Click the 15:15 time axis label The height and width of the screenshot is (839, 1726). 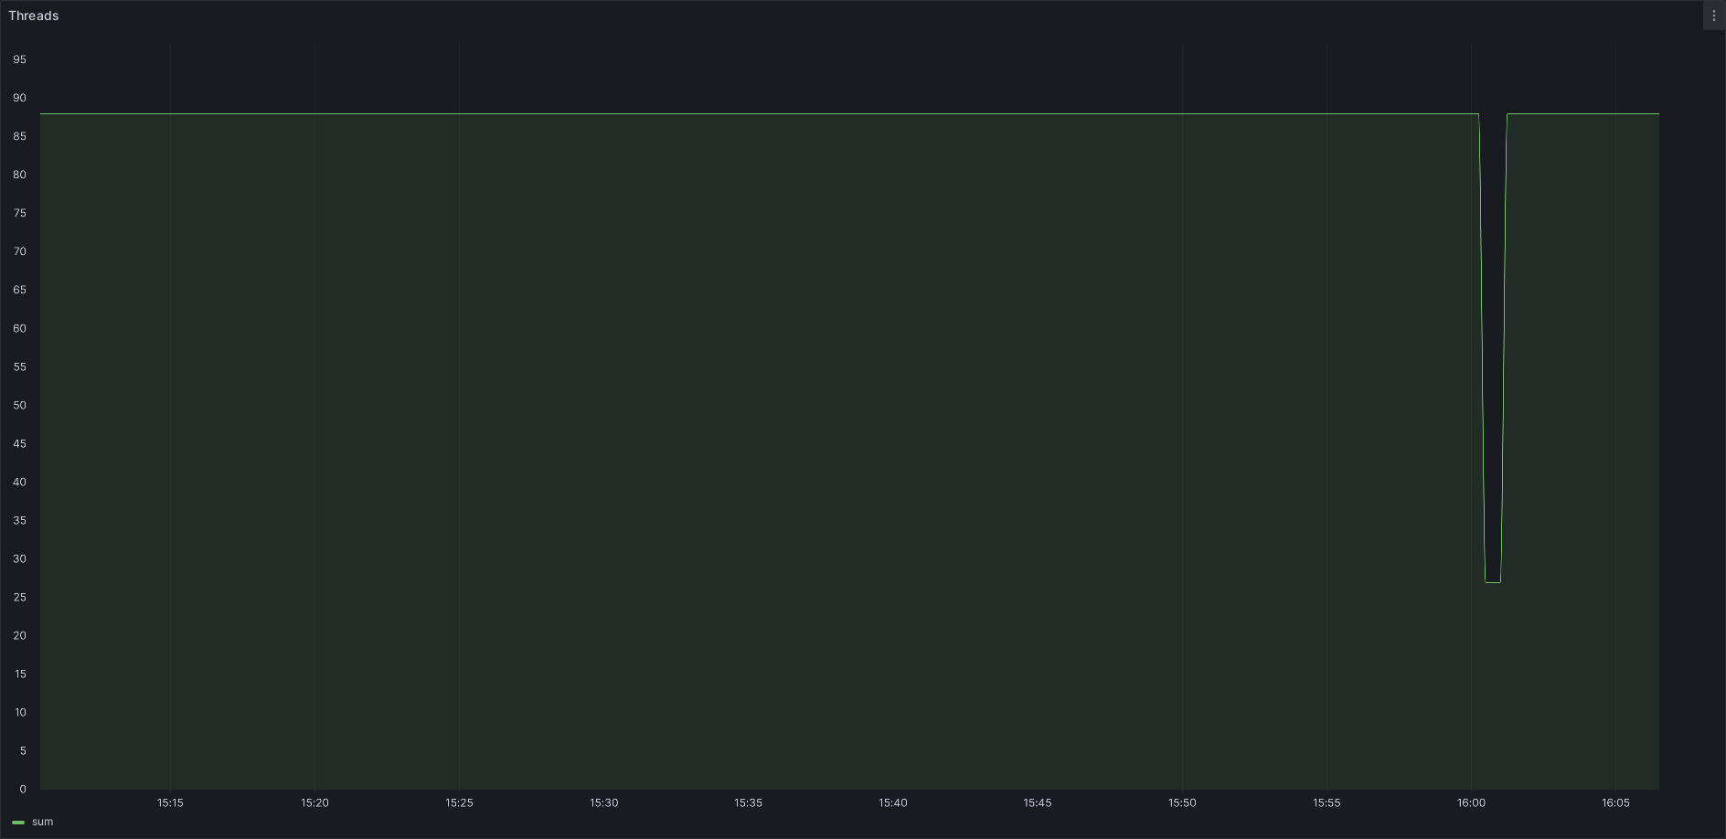pyautogui.click(x=170, y=802)
